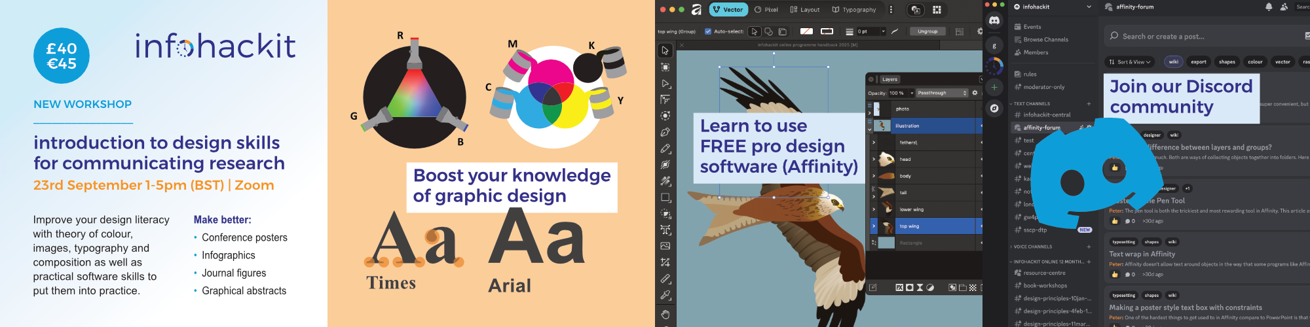Click the adjustment half-circle icon in Layers panel
This screenshot has height=327, width=1310.
[x=930, y=288]
